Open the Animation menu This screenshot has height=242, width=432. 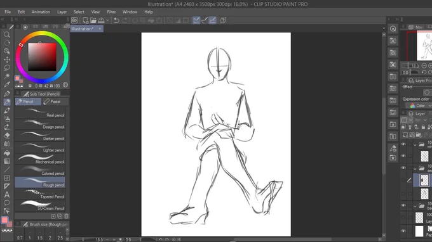pos(41,12)
